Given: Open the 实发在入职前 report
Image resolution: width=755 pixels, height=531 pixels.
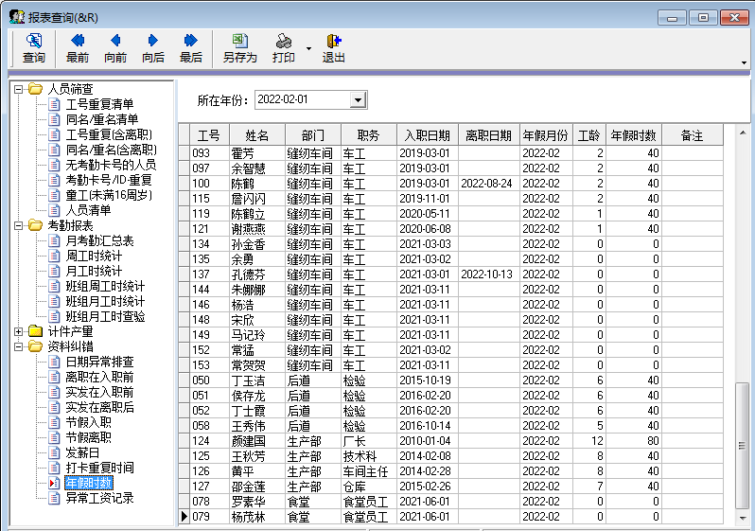Looking at the screenshot, I should pyautogui.click(x=99, y=392).
